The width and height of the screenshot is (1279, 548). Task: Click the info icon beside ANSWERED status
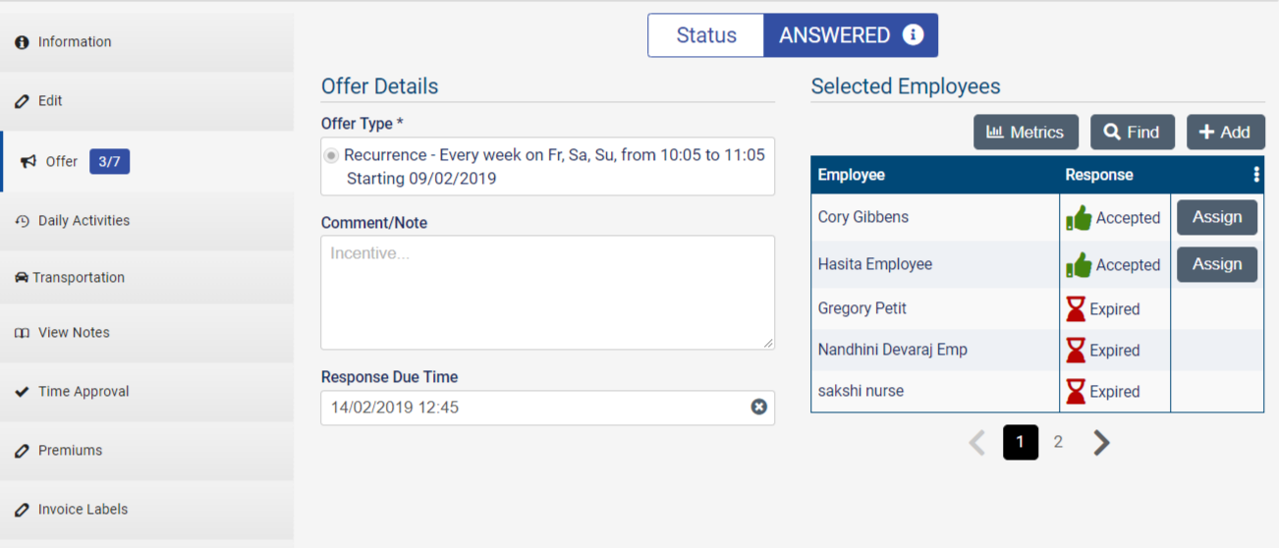(x=913, y=35)
